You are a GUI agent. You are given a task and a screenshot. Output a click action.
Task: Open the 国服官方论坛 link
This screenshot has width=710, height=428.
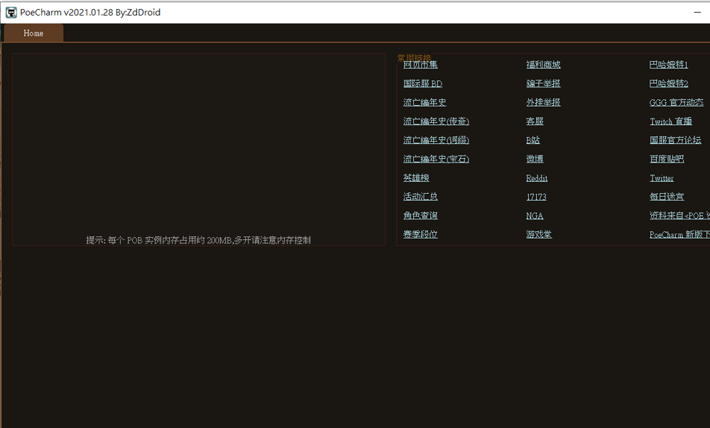pyautogui.click(x=675, y=141)
